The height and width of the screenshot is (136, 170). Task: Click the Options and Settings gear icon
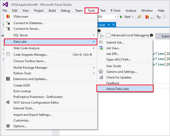[101, 72]
